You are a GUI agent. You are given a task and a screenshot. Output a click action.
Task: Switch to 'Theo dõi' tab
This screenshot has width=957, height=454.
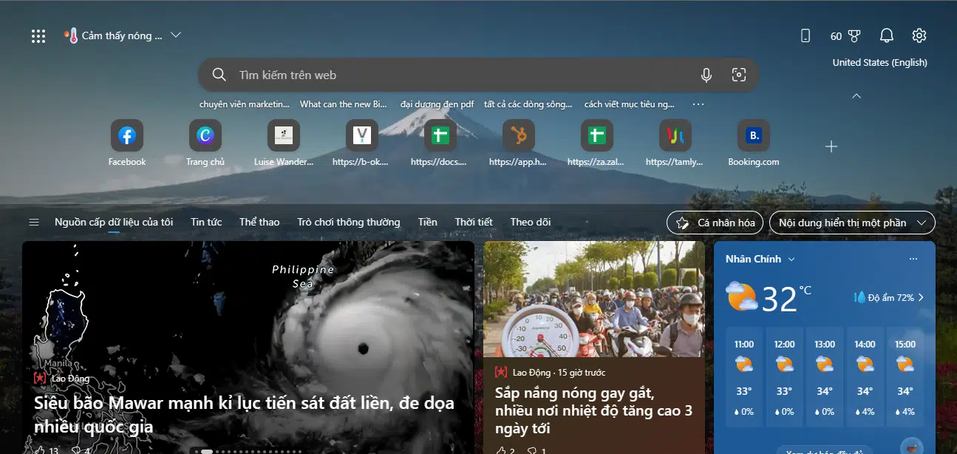(531, 222)
